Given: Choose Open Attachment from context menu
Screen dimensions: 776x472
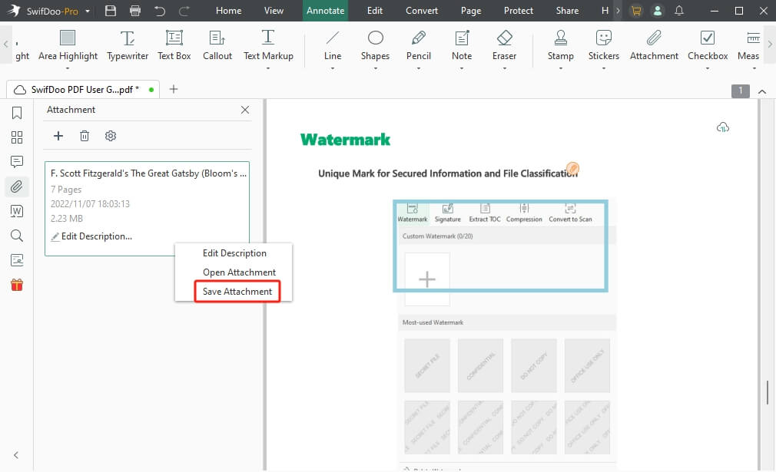Looking at the screenshot, I should (x=239, y=272).
